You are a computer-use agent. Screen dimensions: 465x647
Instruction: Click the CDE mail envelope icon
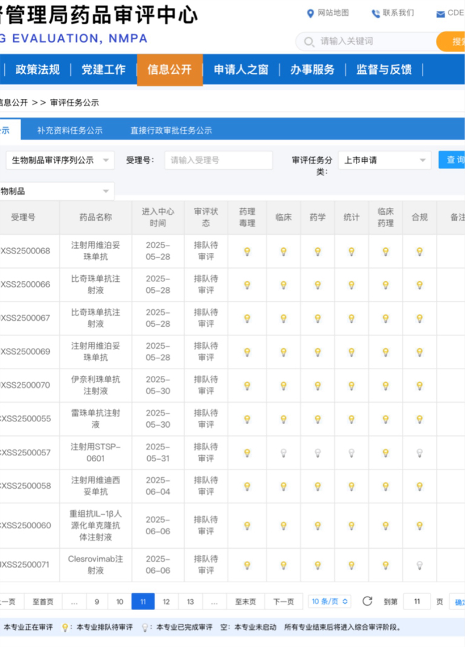[x=440, y=14]
